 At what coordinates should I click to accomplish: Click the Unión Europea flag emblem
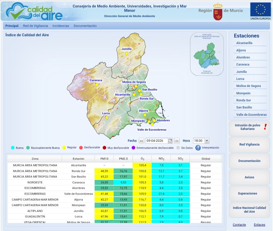[260, 10]
